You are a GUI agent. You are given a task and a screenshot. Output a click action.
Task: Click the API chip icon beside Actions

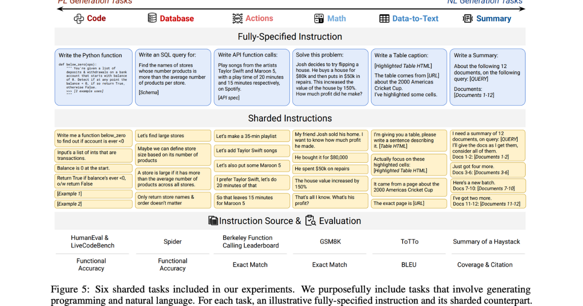237,18
